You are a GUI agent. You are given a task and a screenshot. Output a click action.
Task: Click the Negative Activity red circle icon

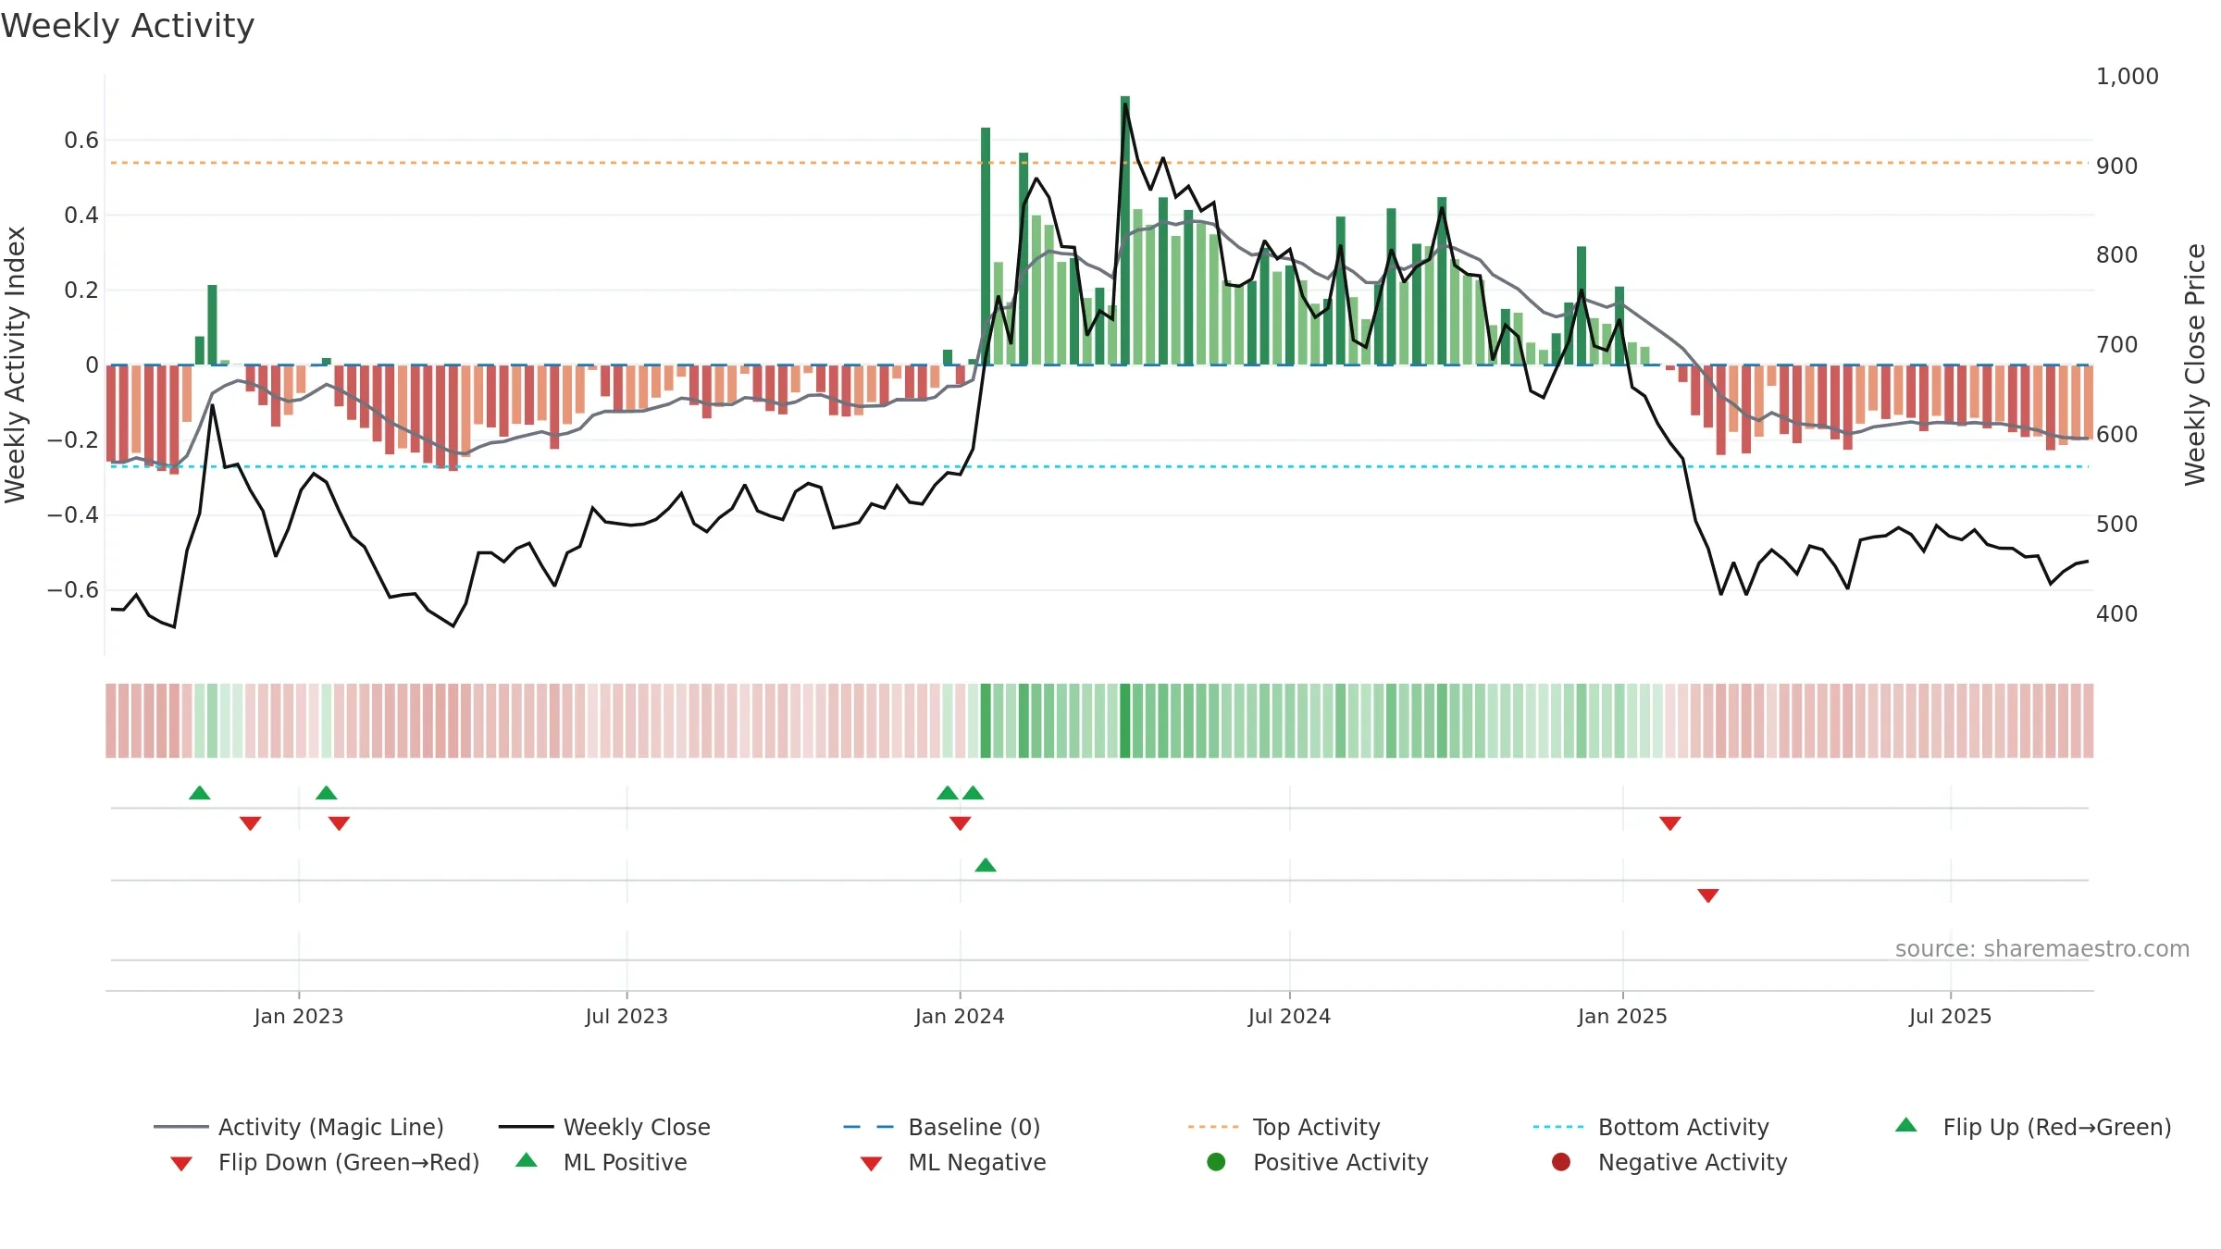(x=1561, y=1162)
